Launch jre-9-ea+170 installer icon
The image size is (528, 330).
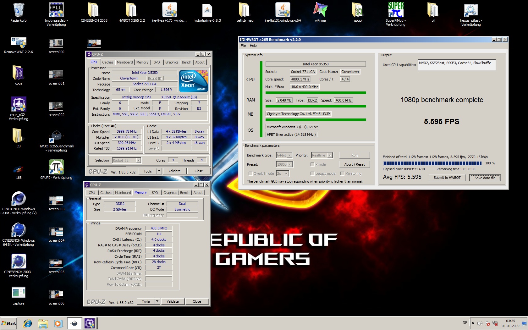coord(169,10)
